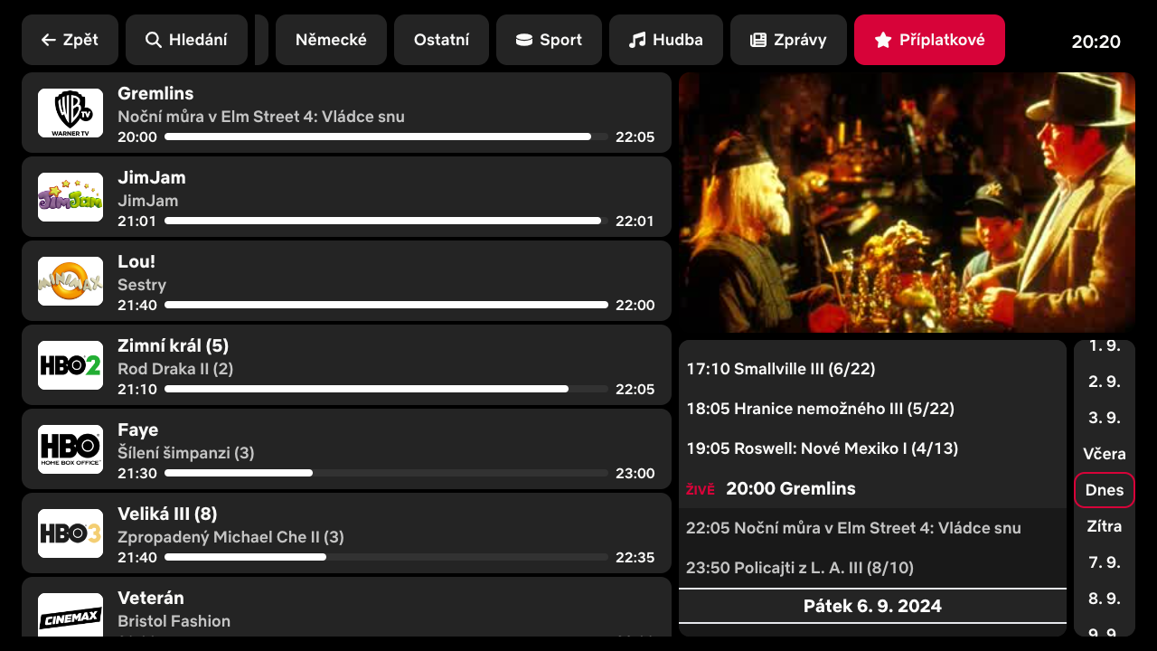
Task: Click the Zimní král (5) title
Action: point(174,345)
